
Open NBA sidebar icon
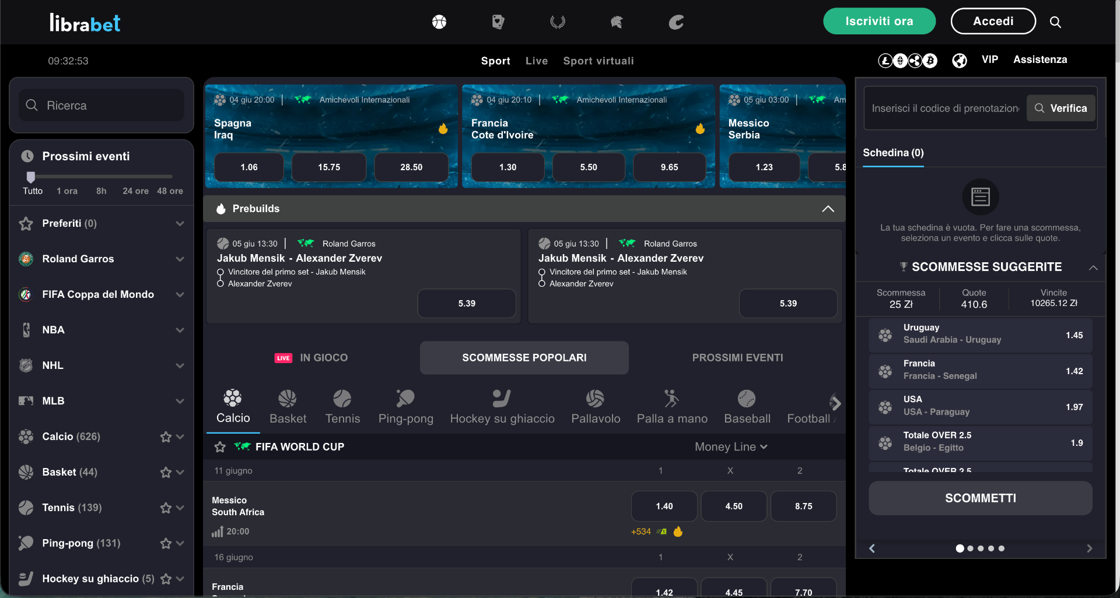(x=26, y=330)
